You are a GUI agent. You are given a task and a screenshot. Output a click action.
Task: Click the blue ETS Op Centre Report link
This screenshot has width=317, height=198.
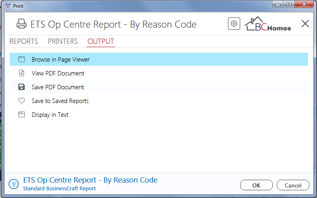[x=90, y=180]
